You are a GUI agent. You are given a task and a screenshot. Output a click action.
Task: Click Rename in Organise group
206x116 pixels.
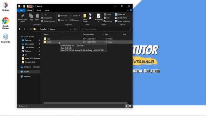coord(75,20)
